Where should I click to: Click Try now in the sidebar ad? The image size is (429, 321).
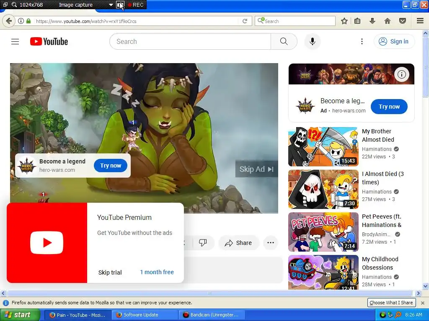click(389, 107)
